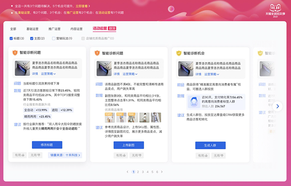Click the yellow shield icon on 智能诊断机会 card

(179, 53)
